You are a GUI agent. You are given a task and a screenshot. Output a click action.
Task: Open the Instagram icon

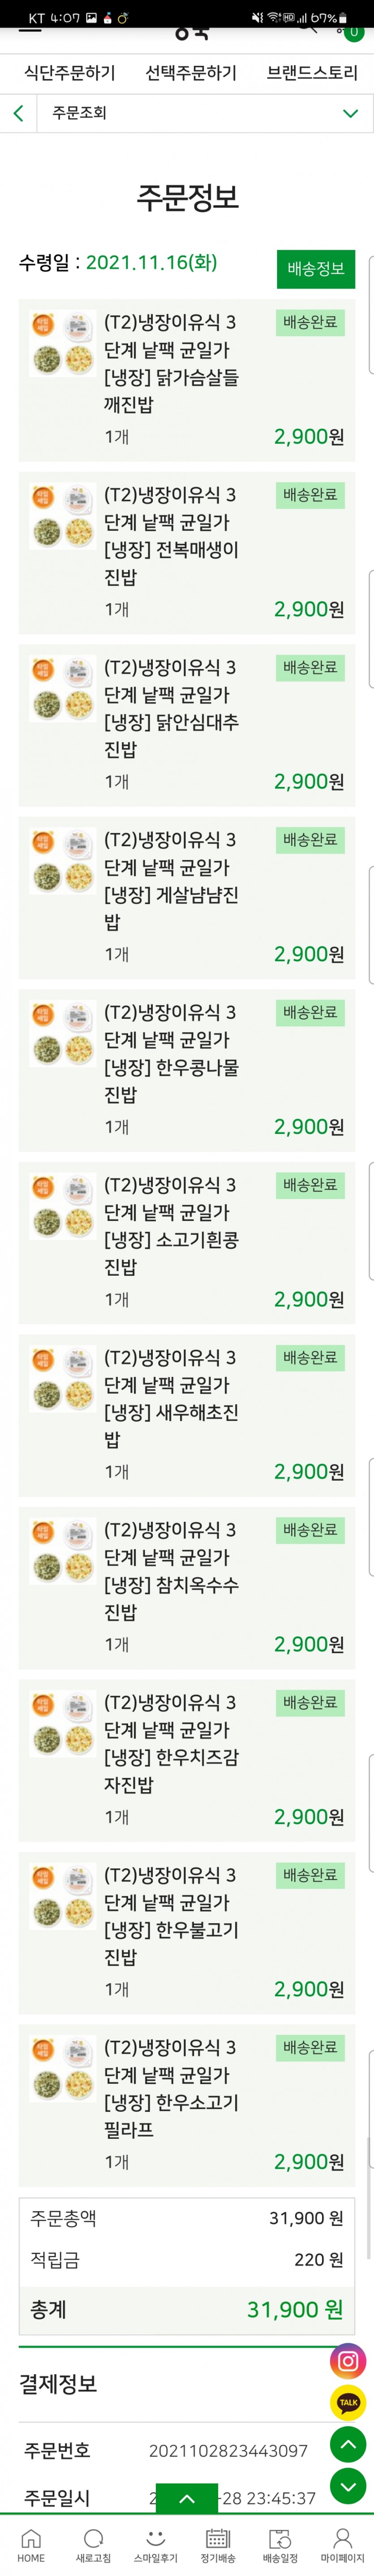pyautogui.click(x=348, y=2361)
